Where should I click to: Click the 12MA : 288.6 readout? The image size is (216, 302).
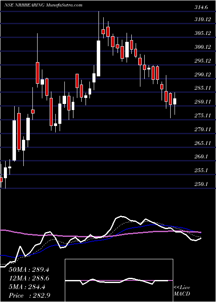(x=29, y=278)
